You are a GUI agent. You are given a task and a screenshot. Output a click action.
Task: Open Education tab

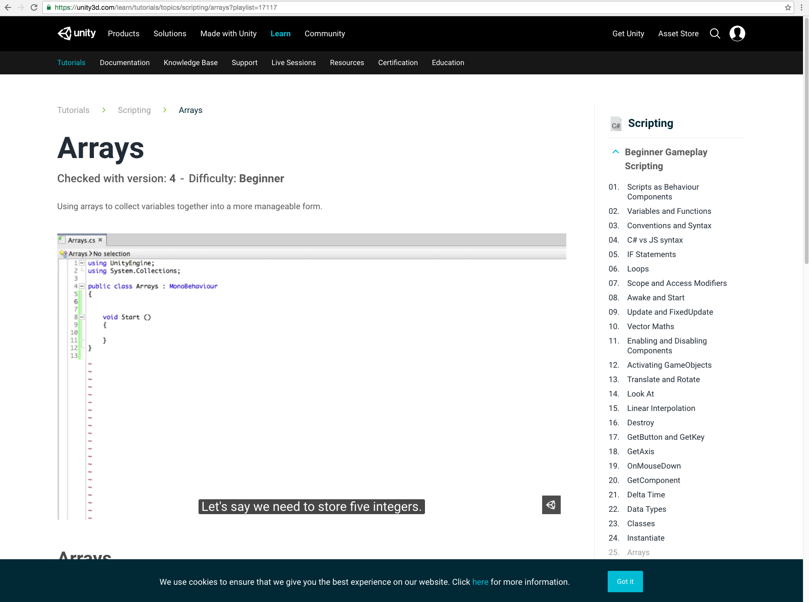[x=448, y=63]
